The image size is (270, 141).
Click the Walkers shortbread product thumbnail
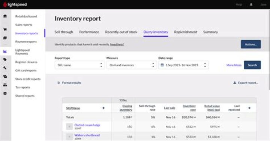click(x=69, y=137)
